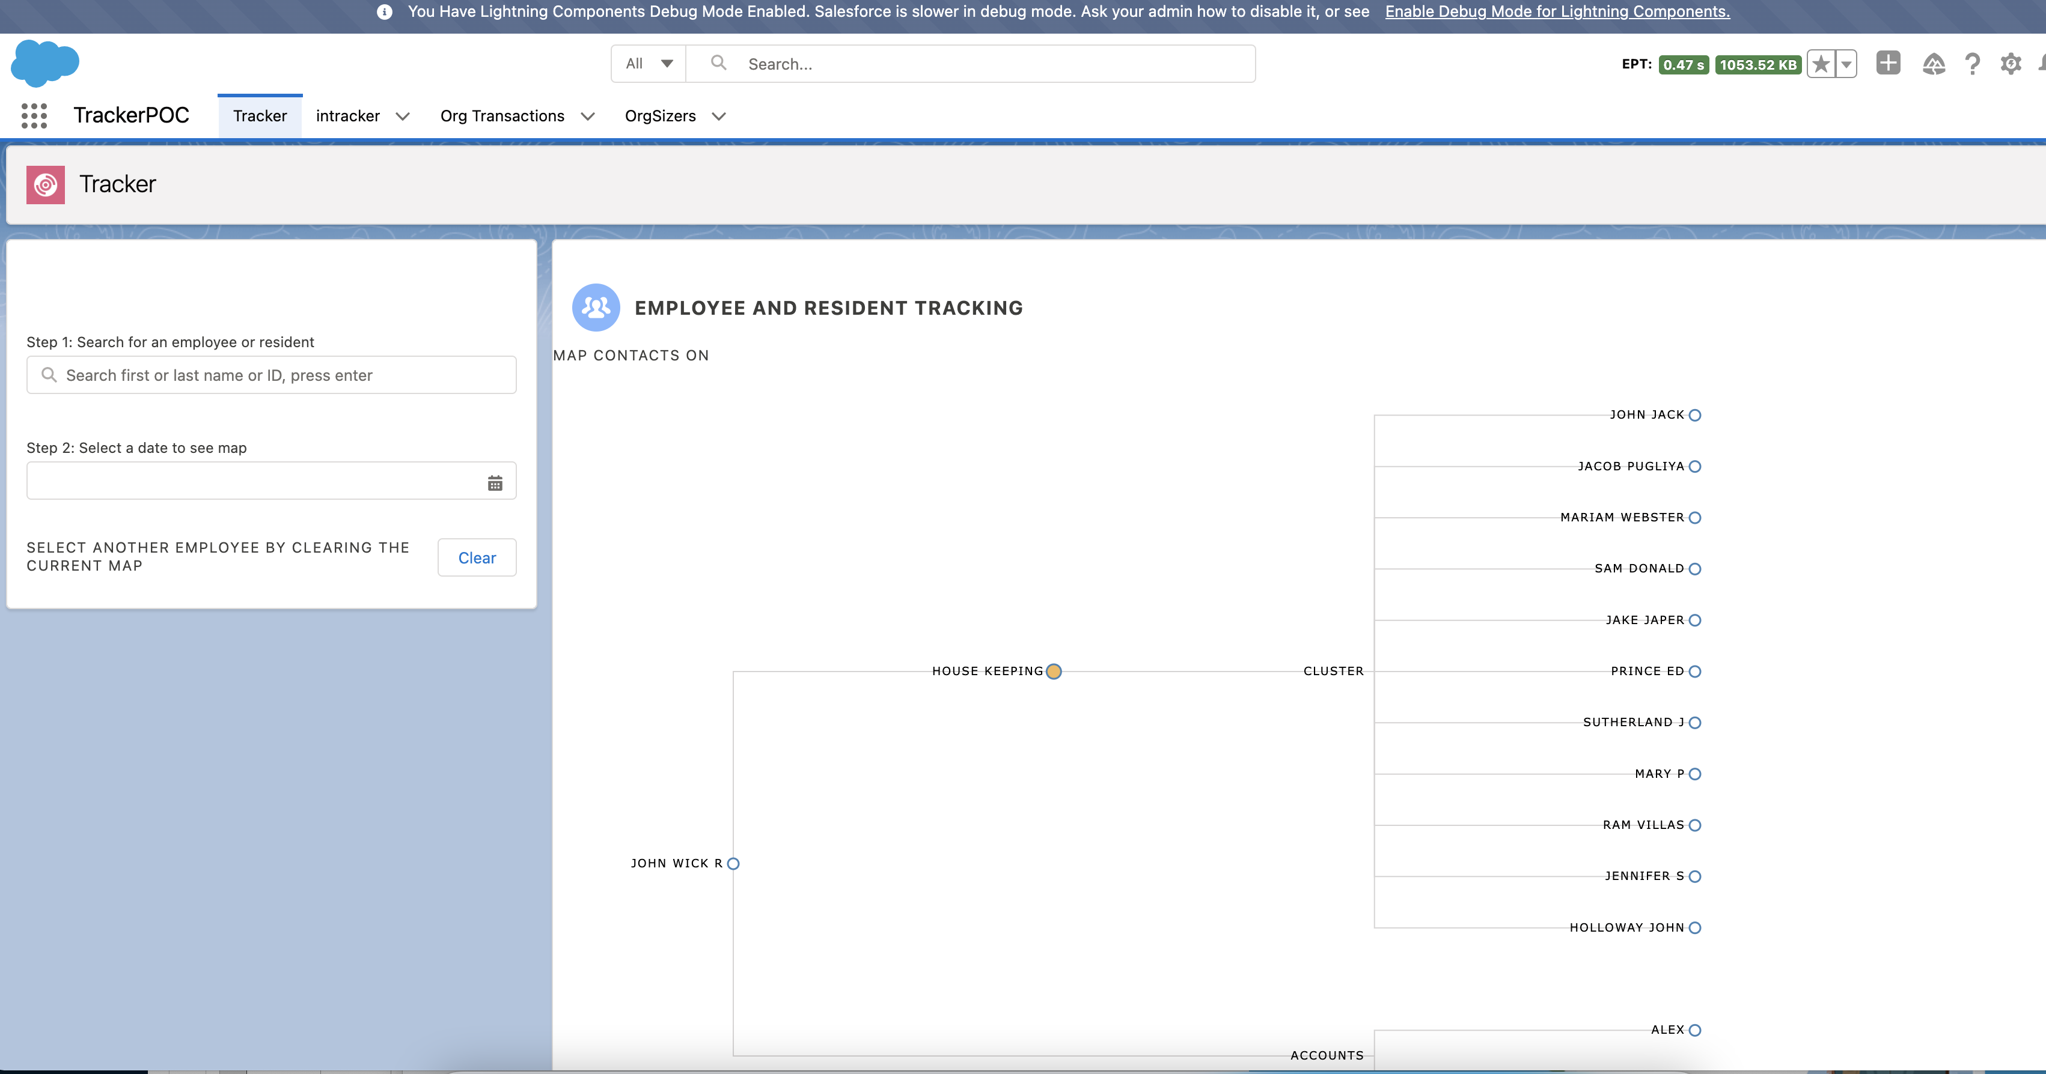The image size is (2046, 1074).
Task: Click the Clear button
Action: [x=477, y=557]
